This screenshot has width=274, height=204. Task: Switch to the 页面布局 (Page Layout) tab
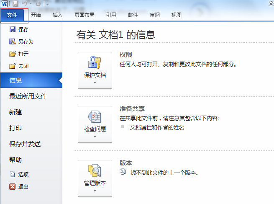(84, 15)
